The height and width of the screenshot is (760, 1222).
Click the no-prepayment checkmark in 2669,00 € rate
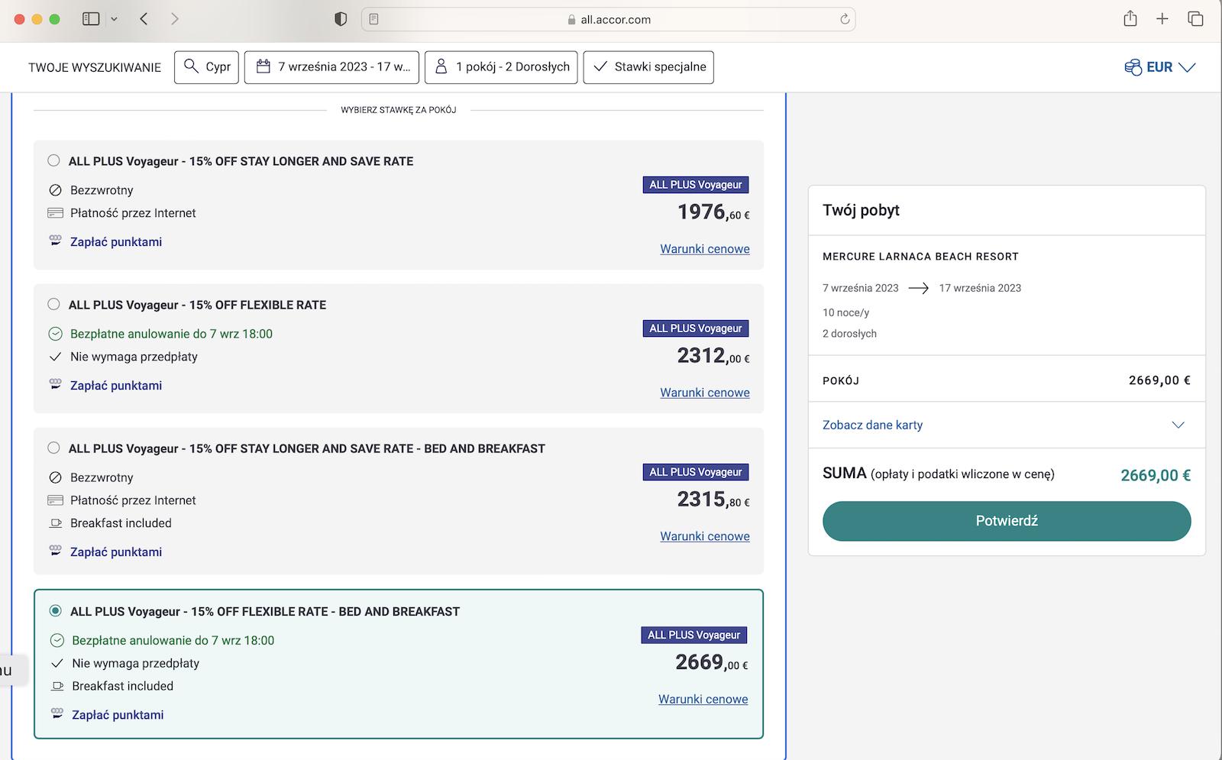coord(57,663)
